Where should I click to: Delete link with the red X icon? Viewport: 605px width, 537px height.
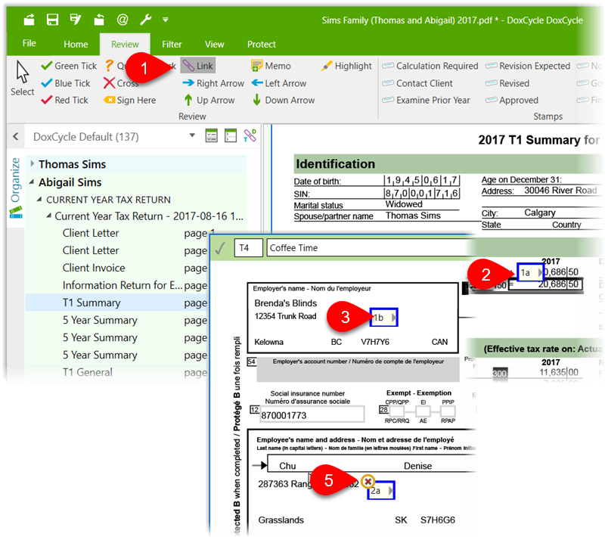[368, 481]
